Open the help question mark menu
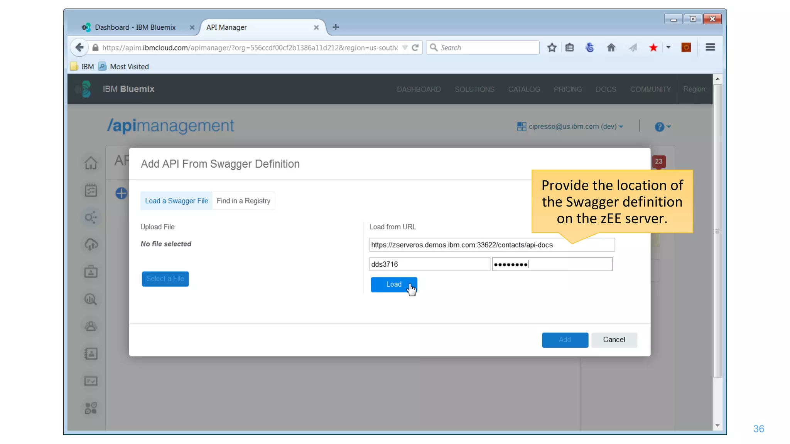 662,127
